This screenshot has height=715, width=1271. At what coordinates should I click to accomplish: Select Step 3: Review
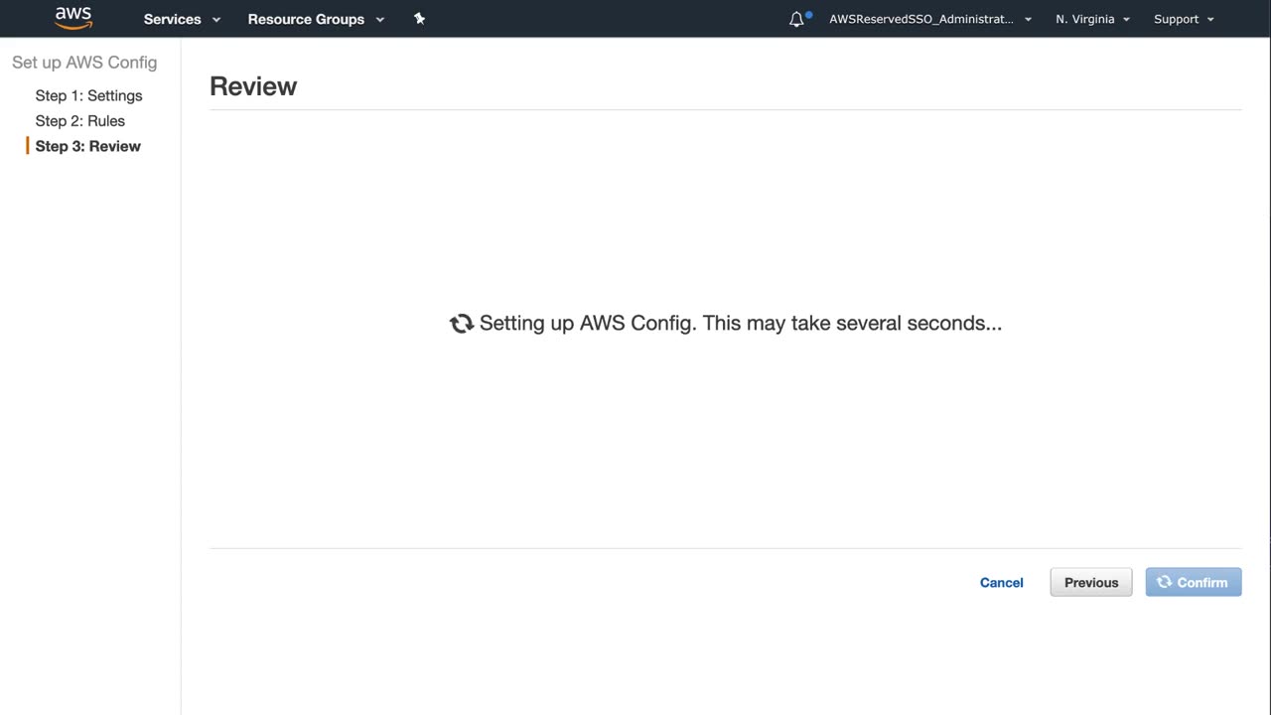[87, 146]
